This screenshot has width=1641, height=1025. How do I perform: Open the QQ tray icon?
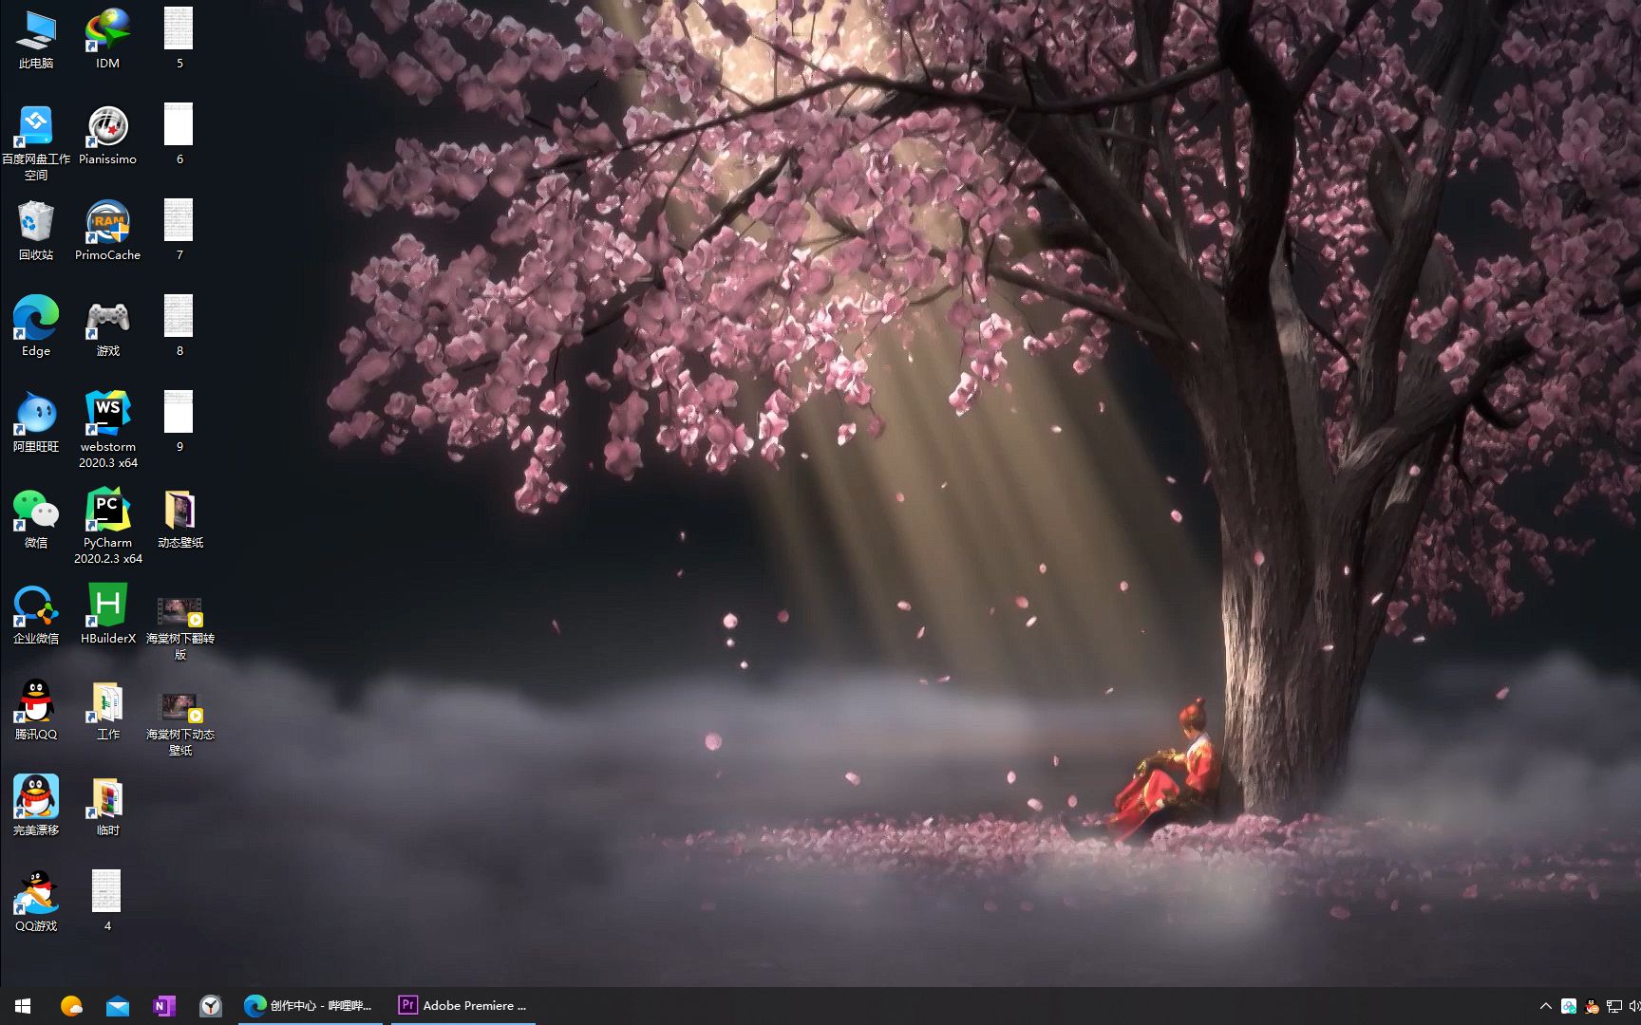click(1592, 1006)
